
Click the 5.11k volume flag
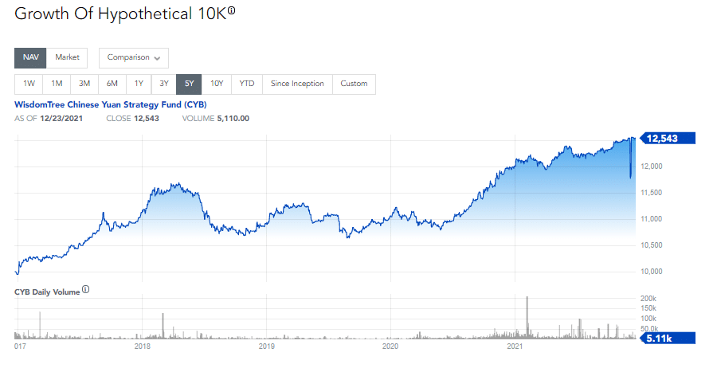(x=668, y=339)
